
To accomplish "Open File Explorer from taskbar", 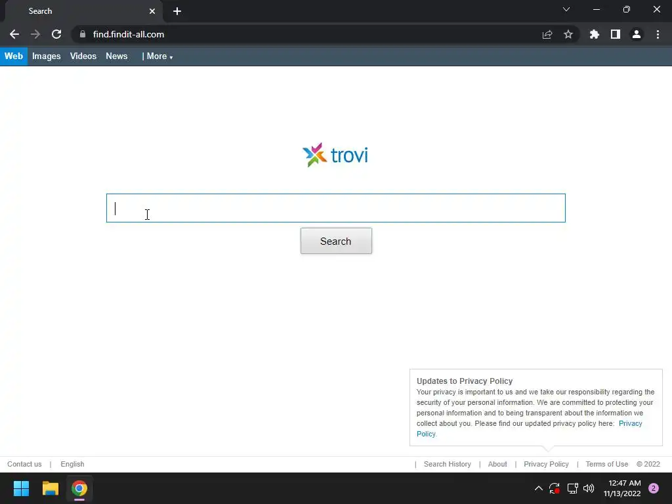I will 50,488.
